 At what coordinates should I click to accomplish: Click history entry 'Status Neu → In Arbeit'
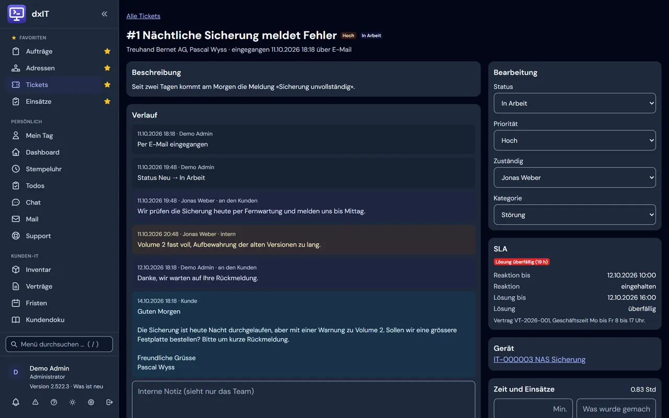click(304, 173)
